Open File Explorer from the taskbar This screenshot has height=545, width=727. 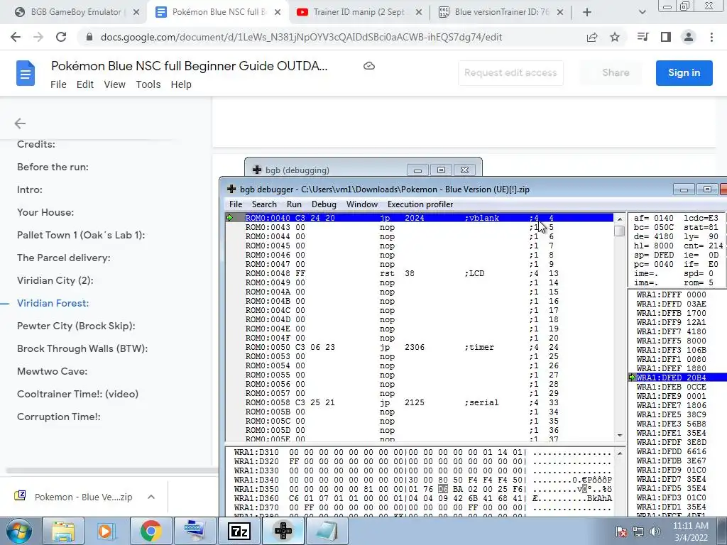(62, 531)
